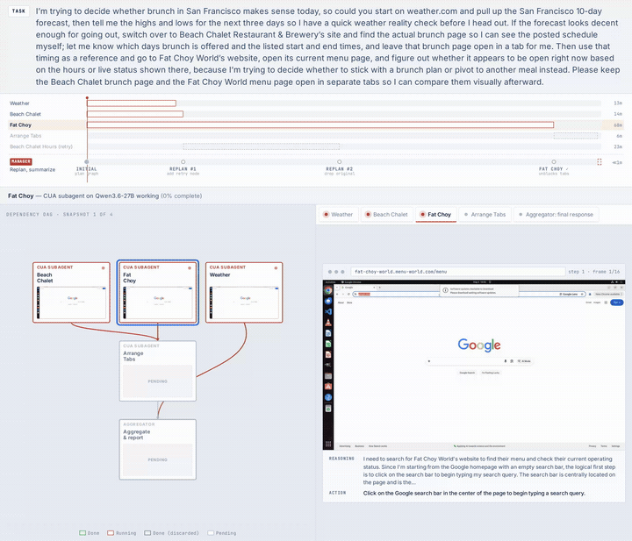Image resolution: width=632 pixels, height=541 pixels.
Task: Click the red MANAGER badge
Action: pyautogui.click(x=20, y=162)
